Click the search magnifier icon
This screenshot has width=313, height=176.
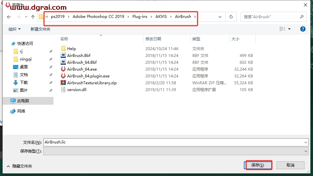(302, 17)
